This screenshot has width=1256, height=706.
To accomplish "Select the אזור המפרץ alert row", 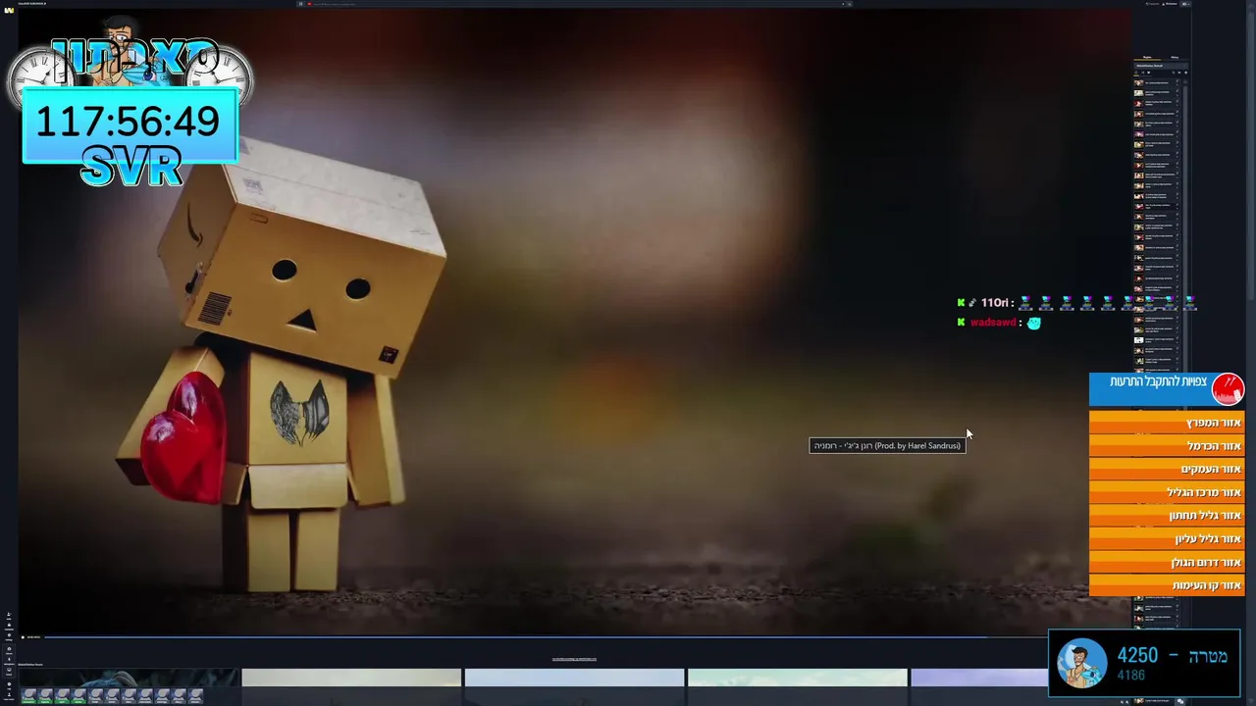I will 1167,423.
